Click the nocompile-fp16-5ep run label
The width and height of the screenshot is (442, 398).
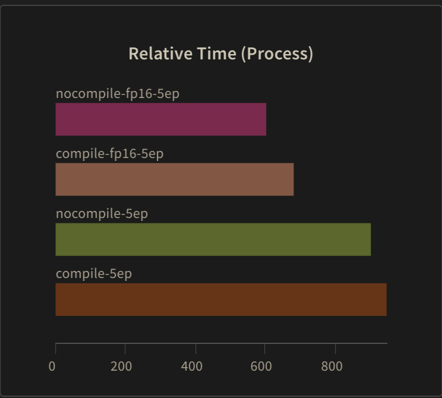tap(118, 93)
